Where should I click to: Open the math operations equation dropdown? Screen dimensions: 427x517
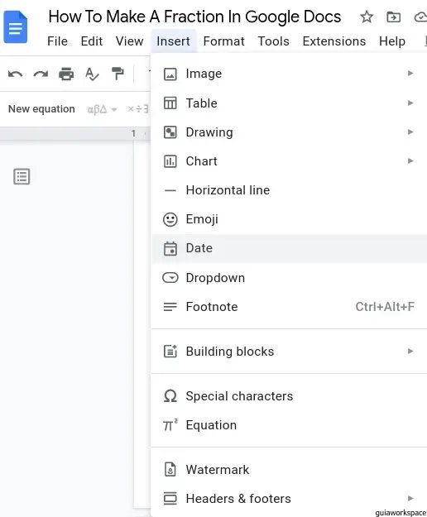pyautogui.click(x=138, y=109)
